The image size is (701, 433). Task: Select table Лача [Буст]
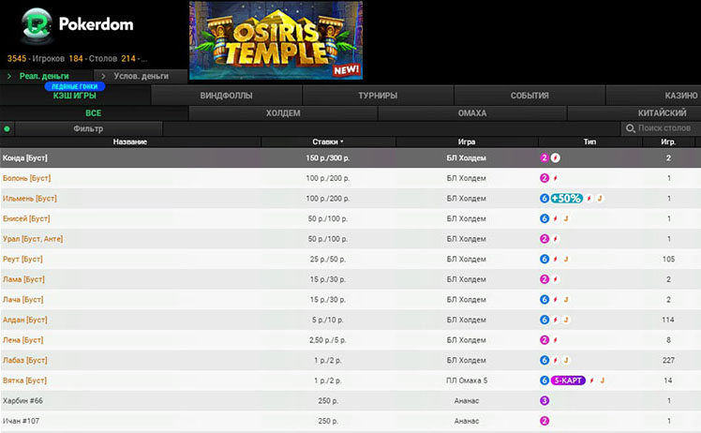coord(350,300)
